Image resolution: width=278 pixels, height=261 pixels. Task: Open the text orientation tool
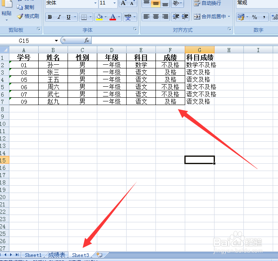tap(177, 3)
